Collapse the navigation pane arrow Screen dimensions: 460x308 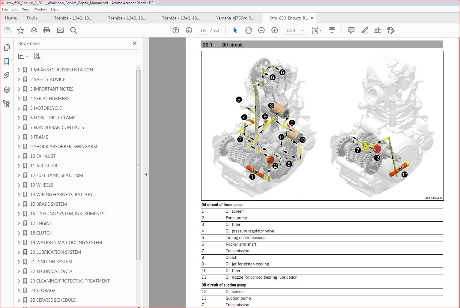(x=146, y=174)
